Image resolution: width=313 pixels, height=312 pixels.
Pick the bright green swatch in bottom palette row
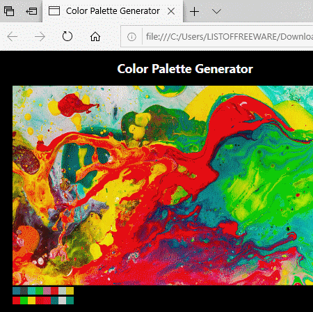coord(24,300)
